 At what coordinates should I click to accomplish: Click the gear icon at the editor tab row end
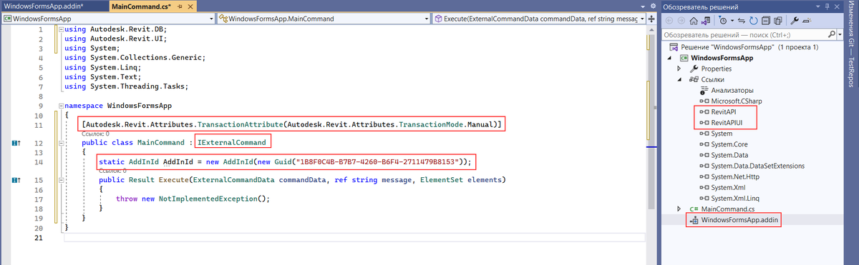point(653,6)
